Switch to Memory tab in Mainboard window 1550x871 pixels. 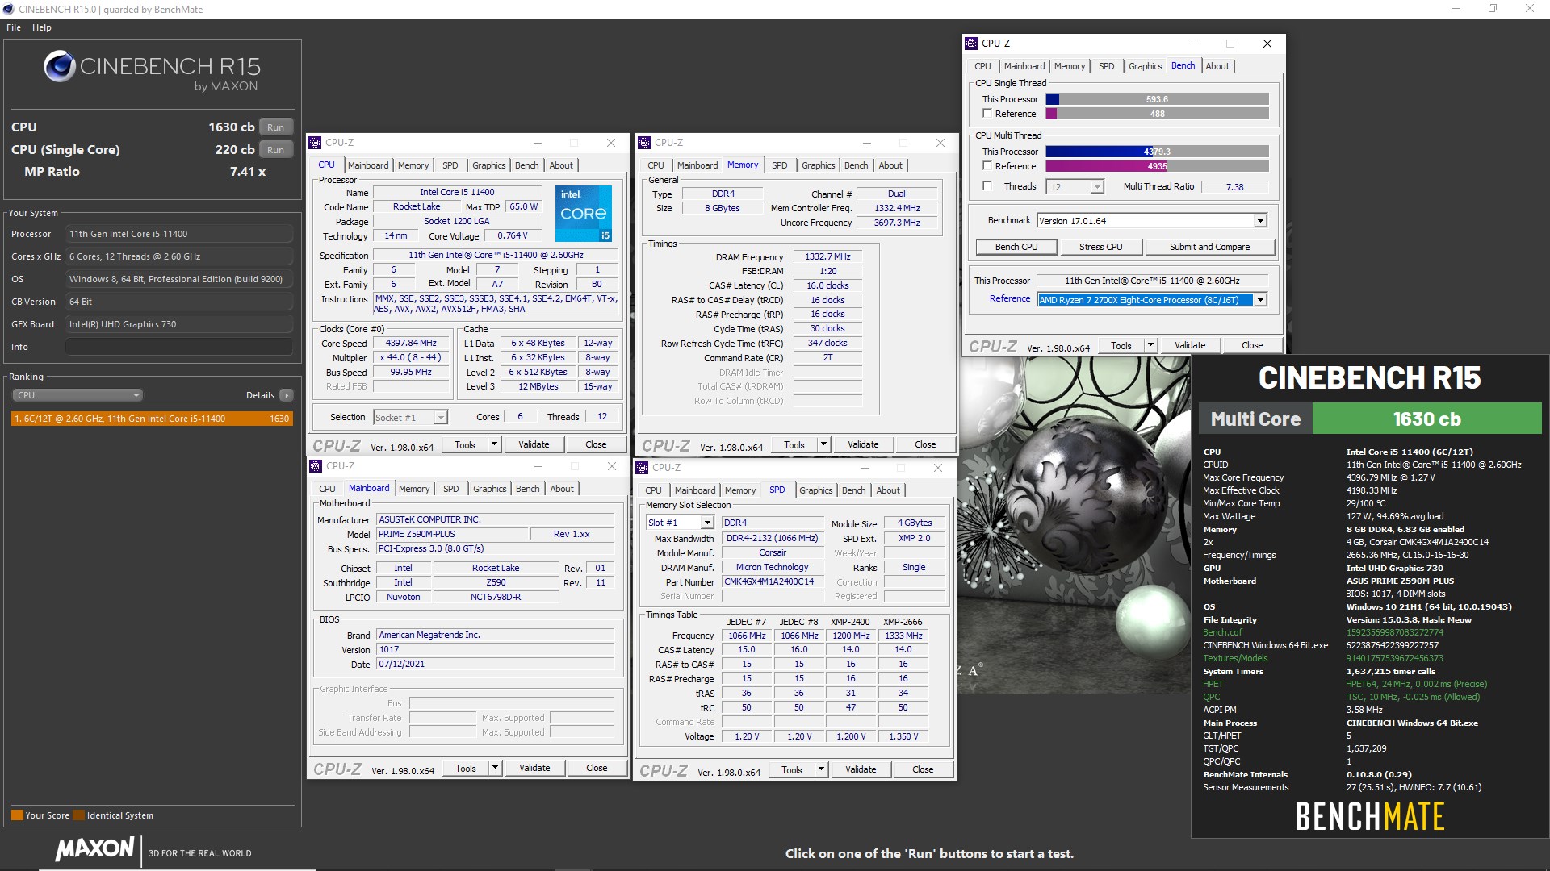(x=414, y=489)
